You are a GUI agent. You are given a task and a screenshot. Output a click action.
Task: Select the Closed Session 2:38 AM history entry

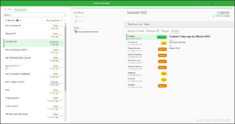point(147,61)
